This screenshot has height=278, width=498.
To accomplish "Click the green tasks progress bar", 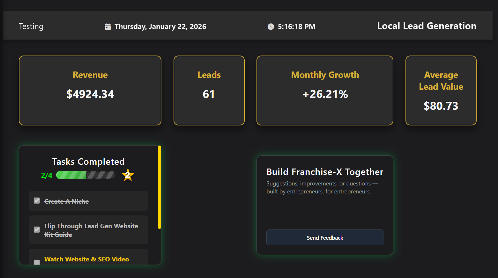I will [85, 175].
